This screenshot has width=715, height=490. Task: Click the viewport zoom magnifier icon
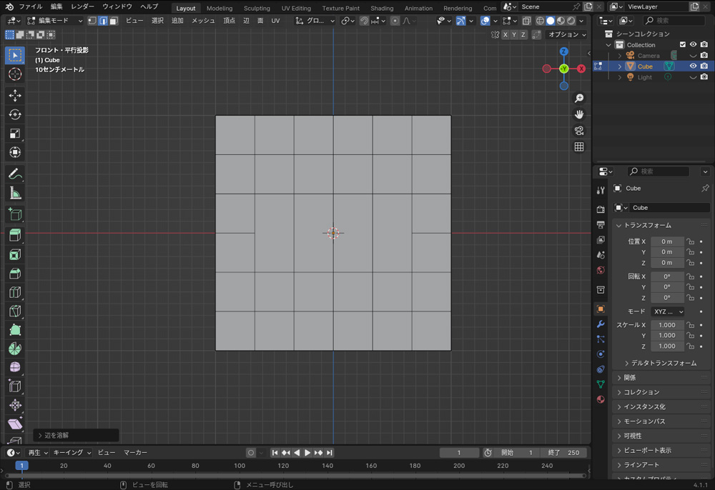[x=579, y=99]
